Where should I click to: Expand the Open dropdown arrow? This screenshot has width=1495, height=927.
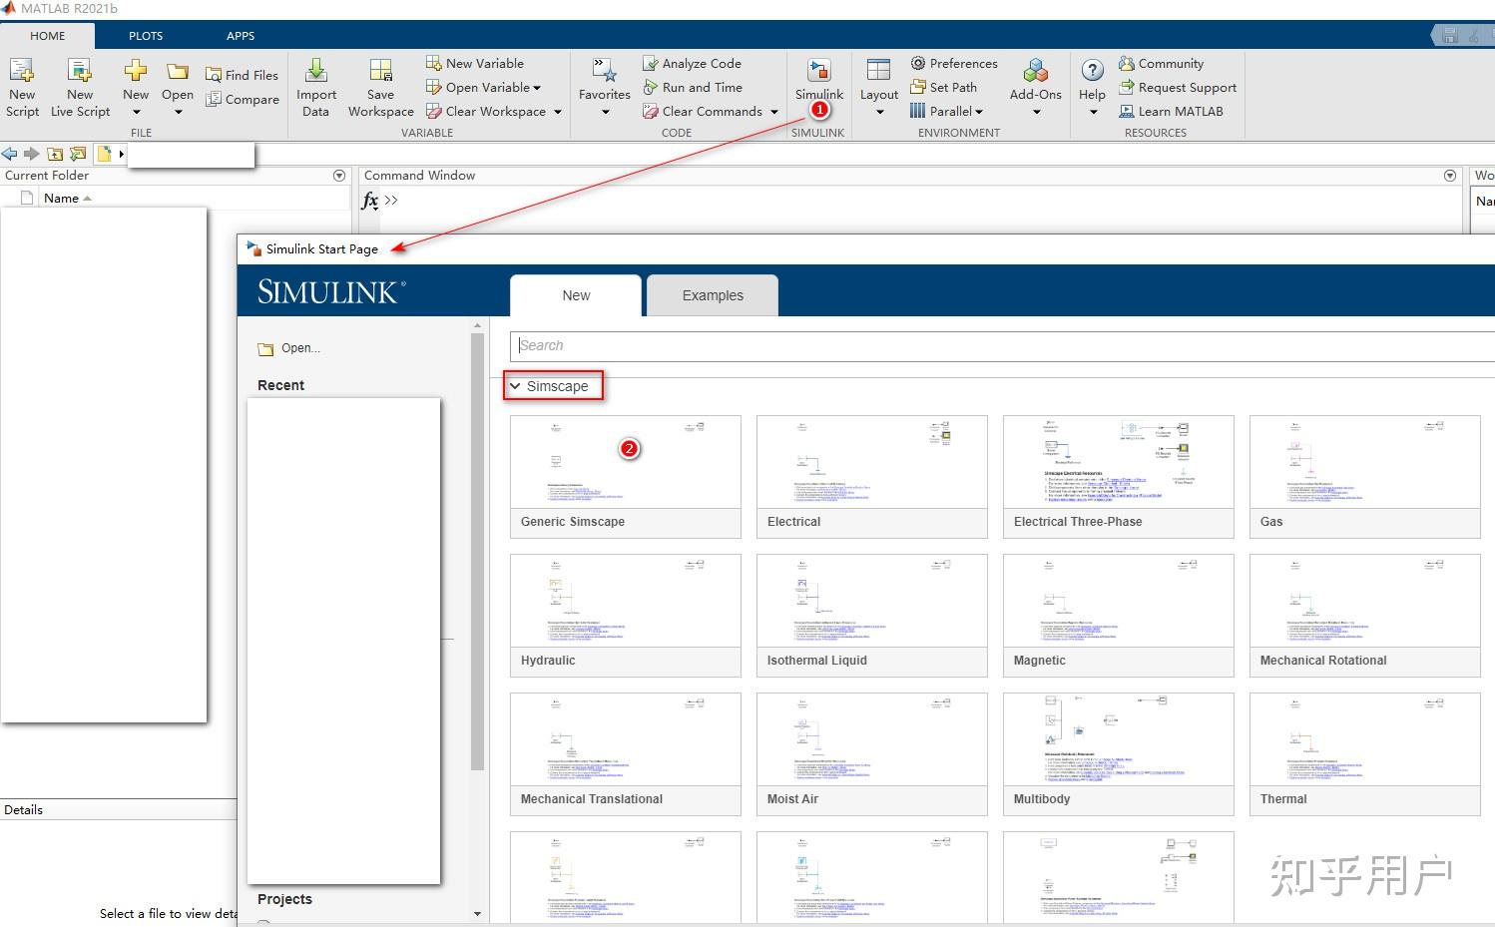click(178, 112)
